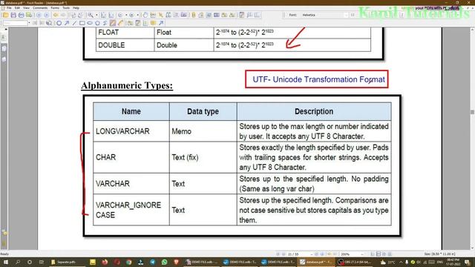Open the Forms menu
Screen dimensions: 475x267
[x=55, y=8]
